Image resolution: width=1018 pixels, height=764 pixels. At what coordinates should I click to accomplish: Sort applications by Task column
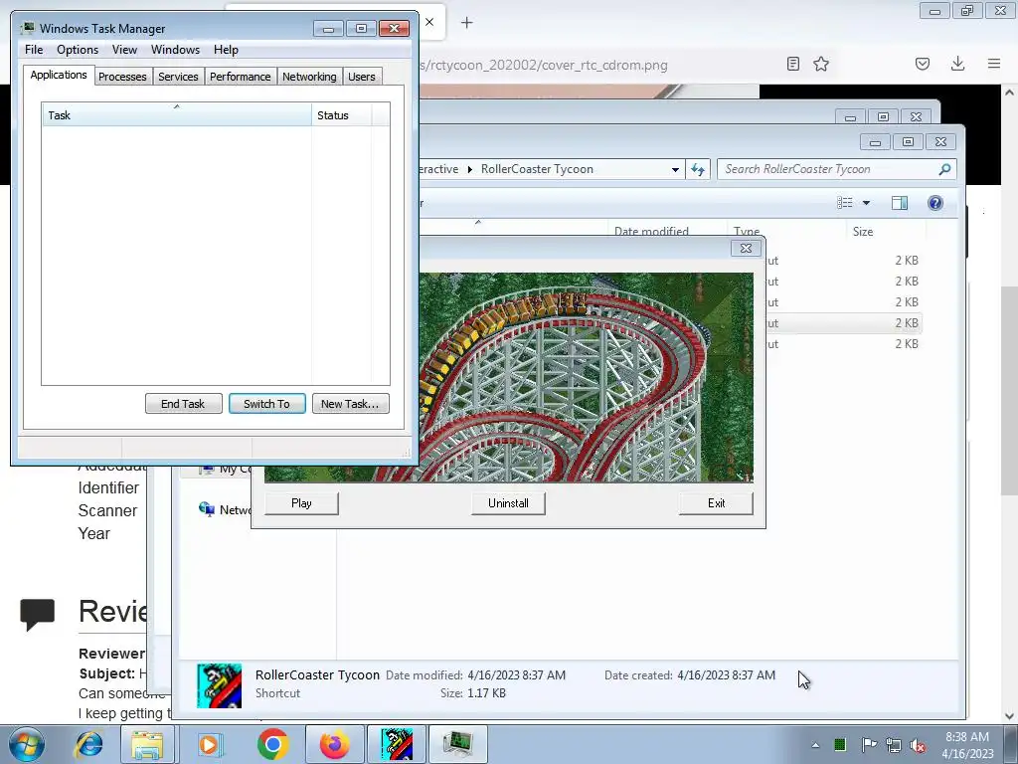tap(177, 115)
